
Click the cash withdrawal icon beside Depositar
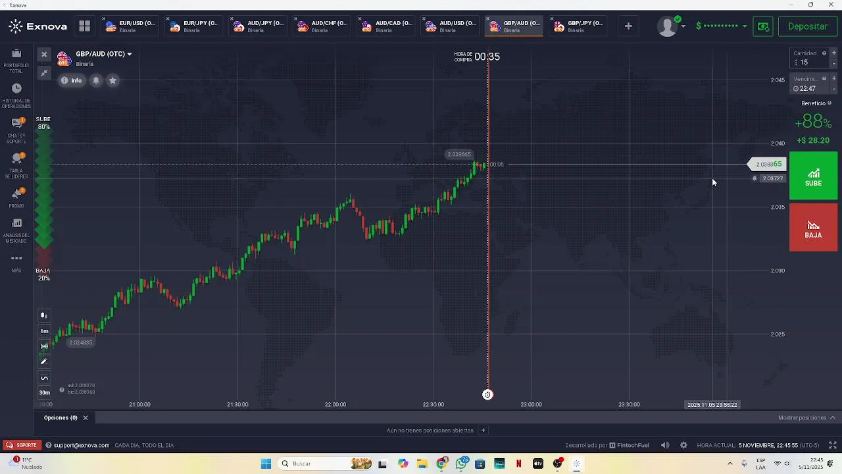pos(763,26)
